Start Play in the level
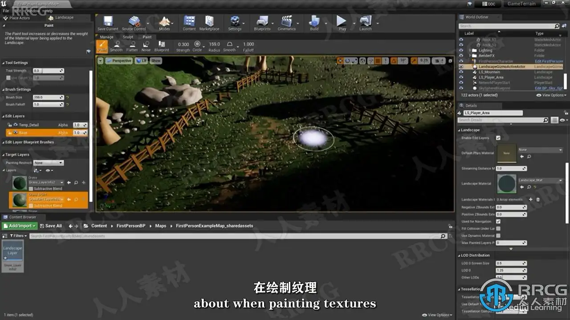Image resolution: width=570 pixels, height=320 pixels. pyautogui.click(x=342, y=23)
